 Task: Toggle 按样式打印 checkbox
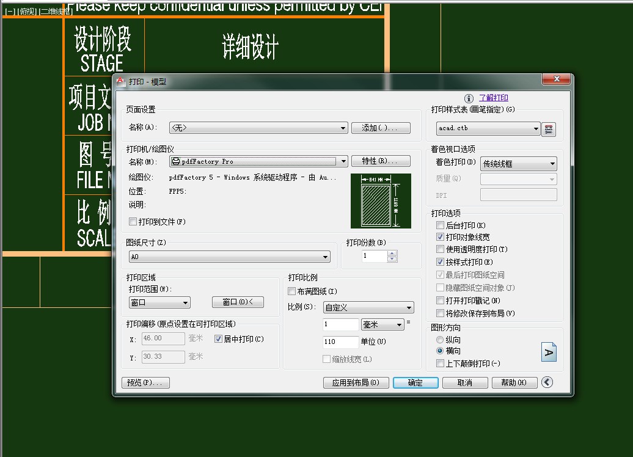(x=441, y=262)
